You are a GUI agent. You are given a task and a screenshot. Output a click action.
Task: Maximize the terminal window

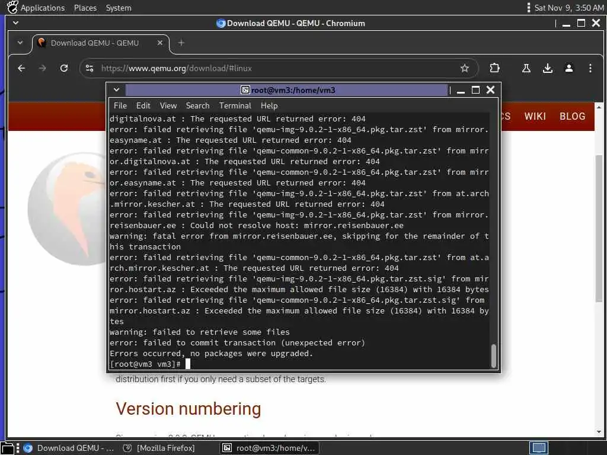pos(475,90)
